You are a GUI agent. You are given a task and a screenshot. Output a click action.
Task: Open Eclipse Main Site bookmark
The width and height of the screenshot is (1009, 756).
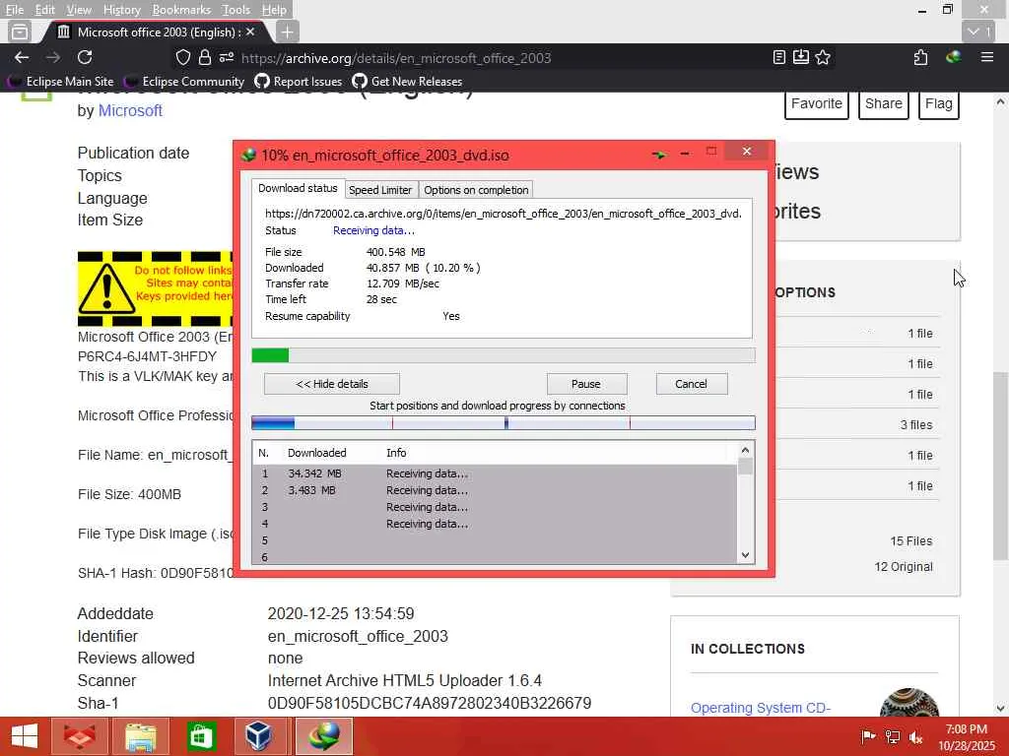click(x=61, y=82)
